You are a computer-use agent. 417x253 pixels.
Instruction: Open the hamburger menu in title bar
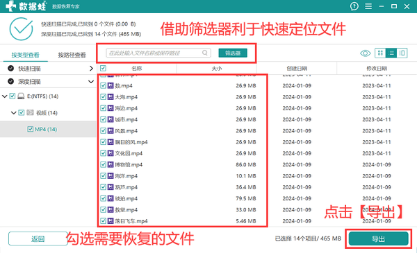tap(368, 6)
